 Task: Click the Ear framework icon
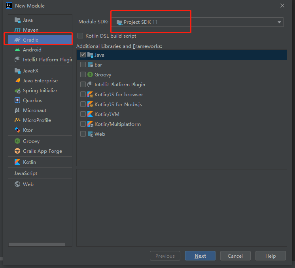coord(90,65)
